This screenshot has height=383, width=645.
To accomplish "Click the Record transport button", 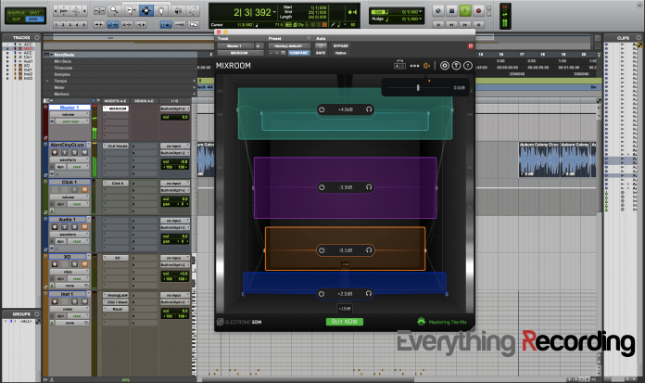I will 478,11.
